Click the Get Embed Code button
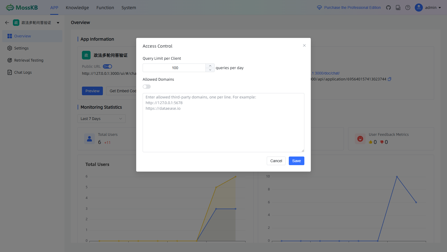 click(121, 91)
